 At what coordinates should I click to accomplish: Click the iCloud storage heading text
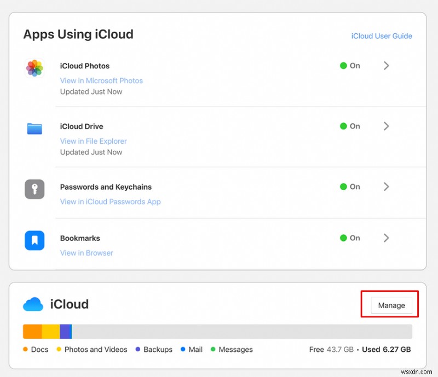(70, 304)
